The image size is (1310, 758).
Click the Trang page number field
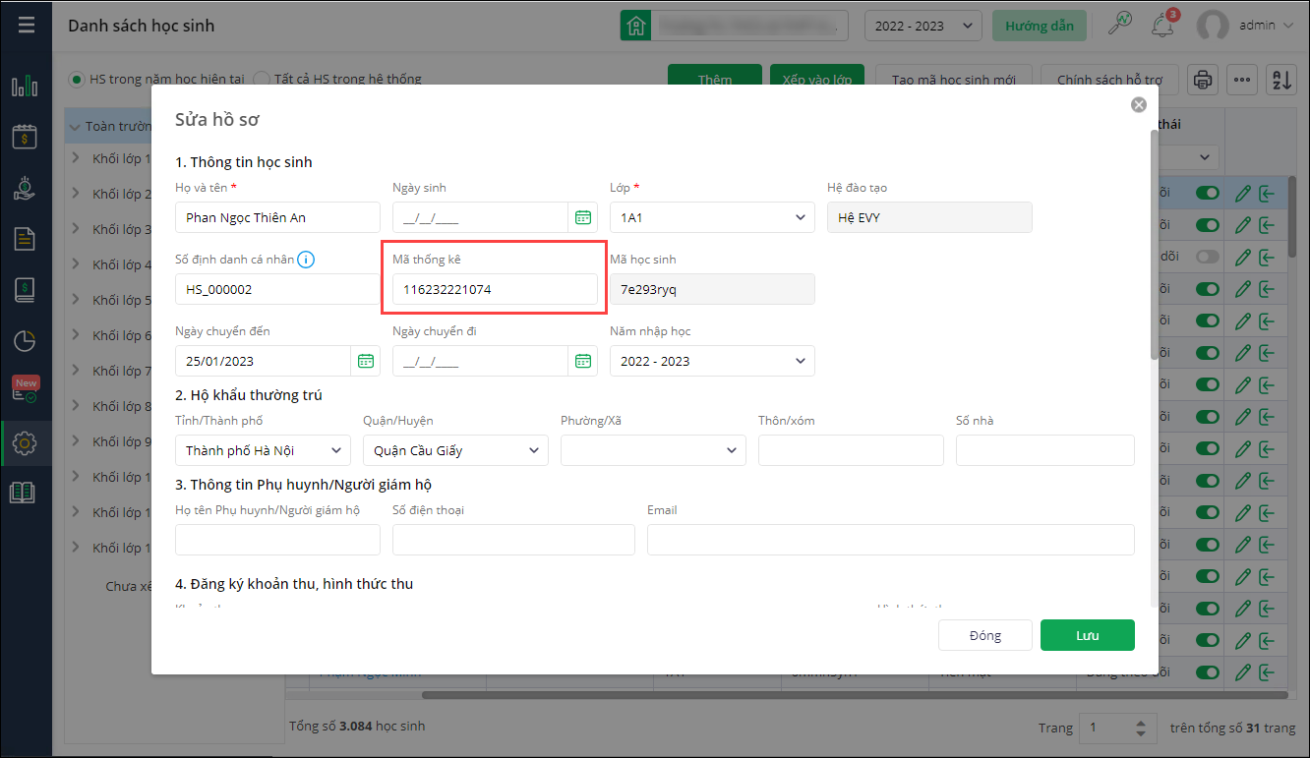coord(1105,729)
